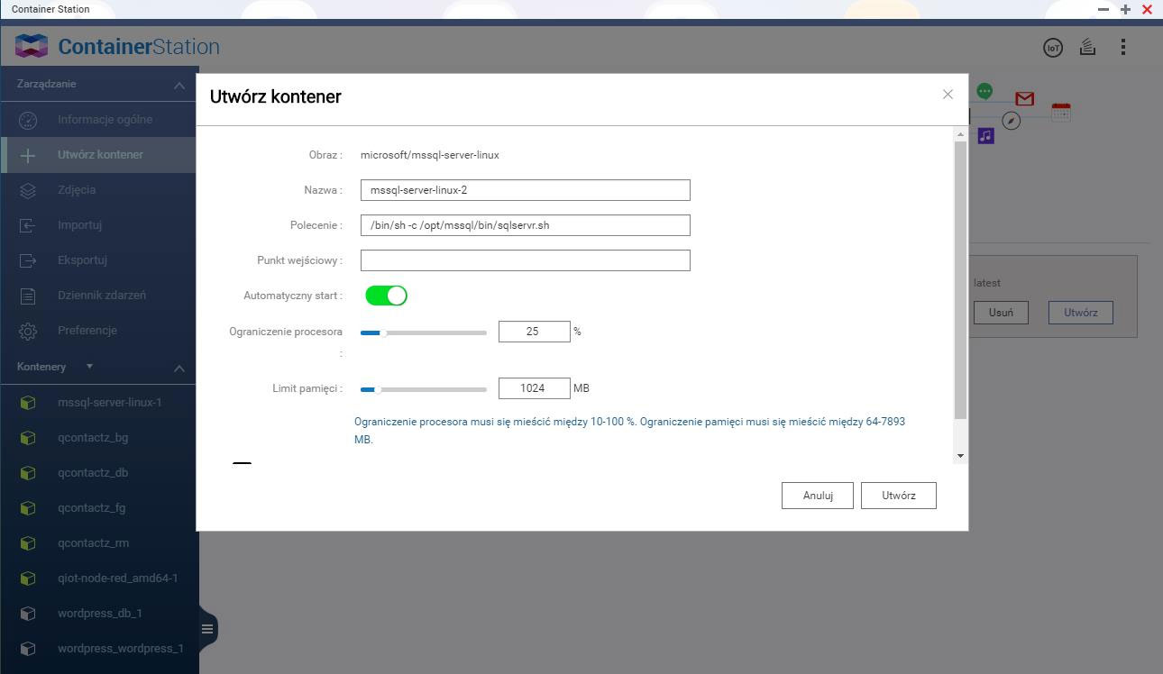Click the sidebar collapse handle icon
The width and height of the screenshot is (1163, 674).
207,629
